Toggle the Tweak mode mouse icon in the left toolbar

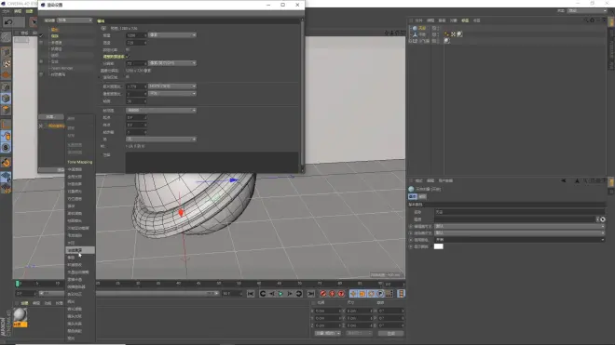pos(6,136)
